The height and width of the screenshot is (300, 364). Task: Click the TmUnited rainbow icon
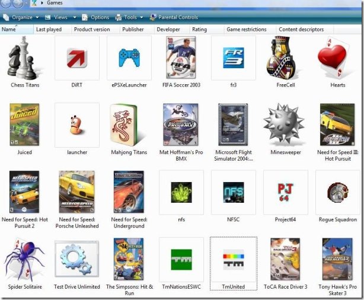(234, 260)
